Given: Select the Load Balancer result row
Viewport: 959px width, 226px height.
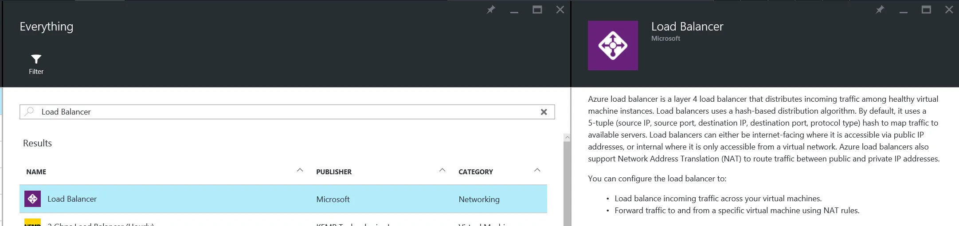Looking at the screenshot, I should point(177,199).
